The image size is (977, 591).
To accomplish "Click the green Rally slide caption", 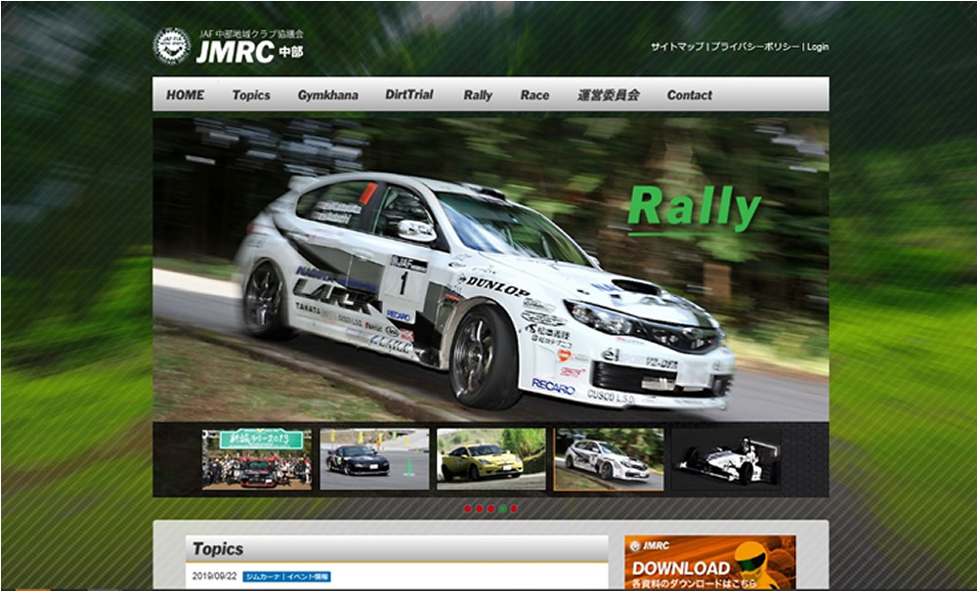I will coord(694,208).
